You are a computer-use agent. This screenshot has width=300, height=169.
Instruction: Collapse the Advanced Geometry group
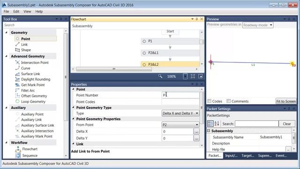[x=6, y=56]
